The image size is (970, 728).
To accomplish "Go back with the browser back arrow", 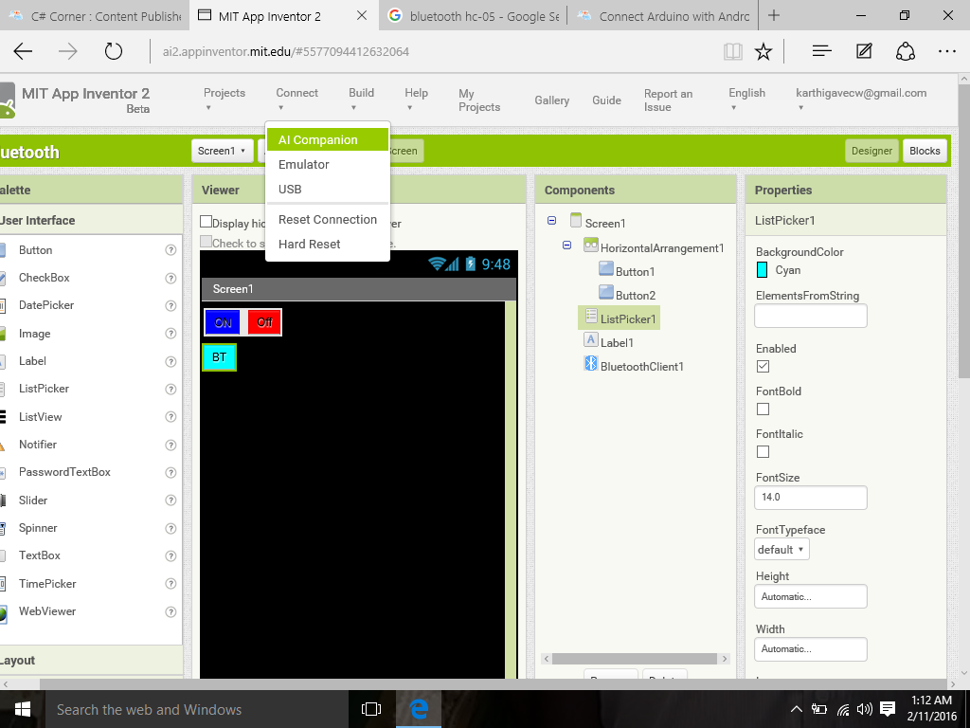I will [x=23, y=51].
